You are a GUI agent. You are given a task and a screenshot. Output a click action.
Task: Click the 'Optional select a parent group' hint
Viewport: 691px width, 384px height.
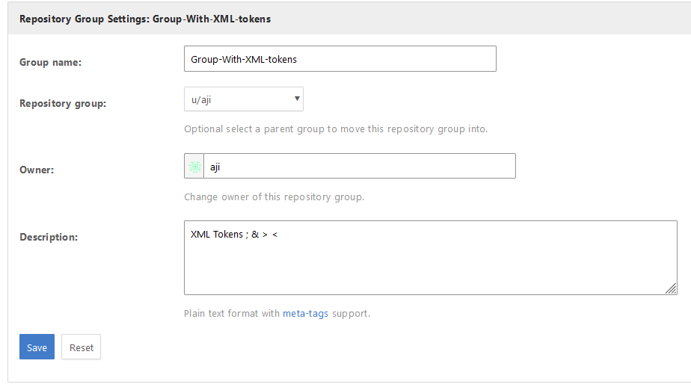[x=336, y=129]
